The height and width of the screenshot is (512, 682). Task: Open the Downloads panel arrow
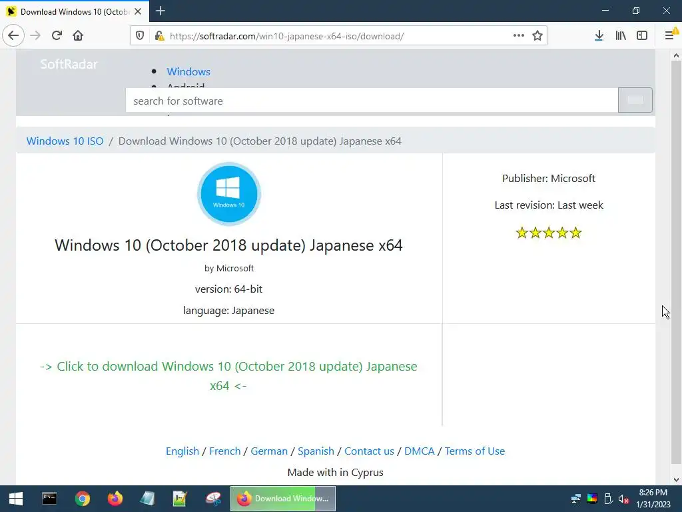point(599,36)
